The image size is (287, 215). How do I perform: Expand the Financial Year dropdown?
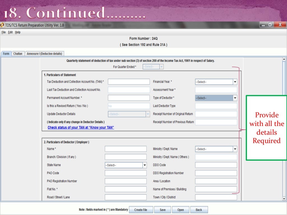[216, 82]
